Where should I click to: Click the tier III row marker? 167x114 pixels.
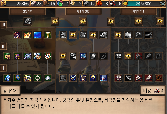coord(3,25)
